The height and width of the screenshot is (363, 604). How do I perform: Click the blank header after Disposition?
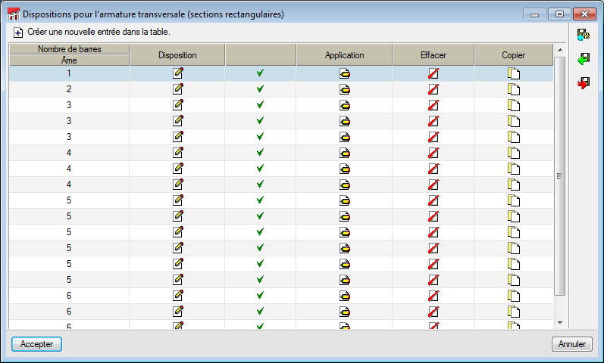(261, 55)
